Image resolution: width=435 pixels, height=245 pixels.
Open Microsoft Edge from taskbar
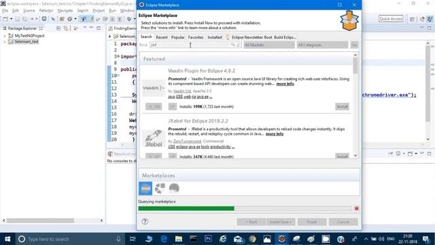164,239
